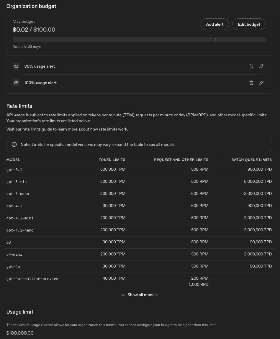The width and height of the screenshot is (280, 339).
Task: Click the Organization budget heading
Action: (x=31, y=6)
